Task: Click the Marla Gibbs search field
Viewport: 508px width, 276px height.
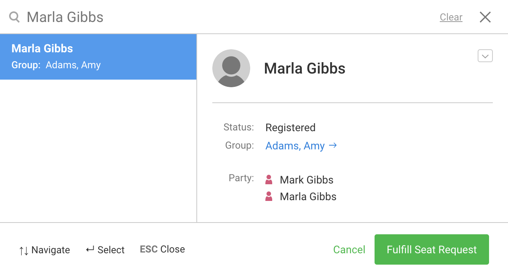Action: tap(227, 17)
